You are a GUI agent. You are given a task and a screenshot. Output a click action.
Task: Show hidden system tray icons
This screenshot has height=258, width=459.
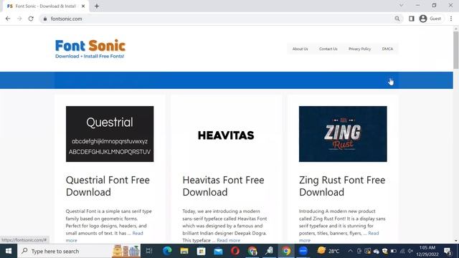point(350,251)
